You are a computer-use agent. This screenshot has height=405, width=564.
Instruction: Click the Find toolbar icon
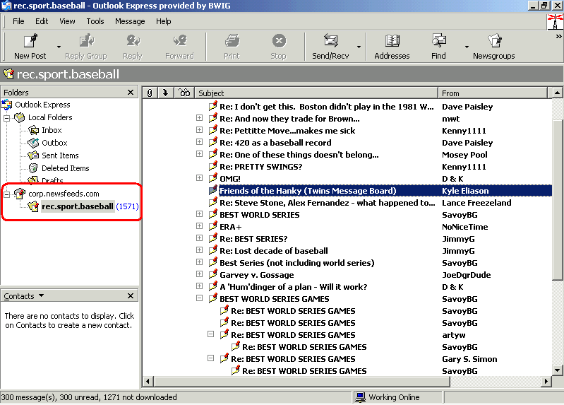[x=439, y=41]
